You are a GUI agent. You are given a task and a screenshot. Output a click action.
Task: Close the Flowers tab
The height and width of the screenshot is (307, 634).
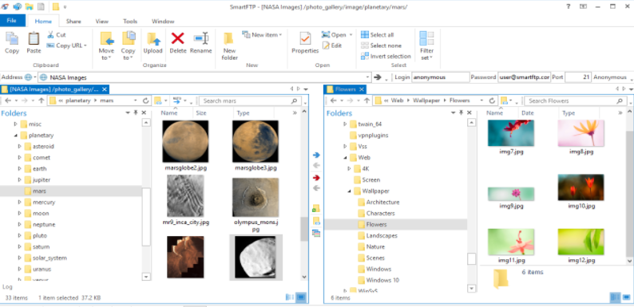click(362, 89)
